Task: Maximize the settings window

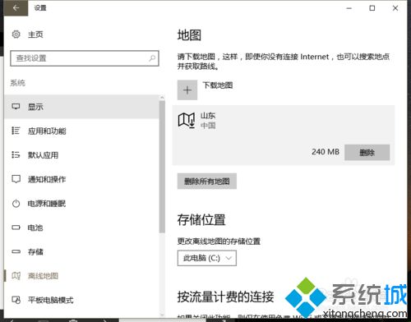Action: click(372, 8)
